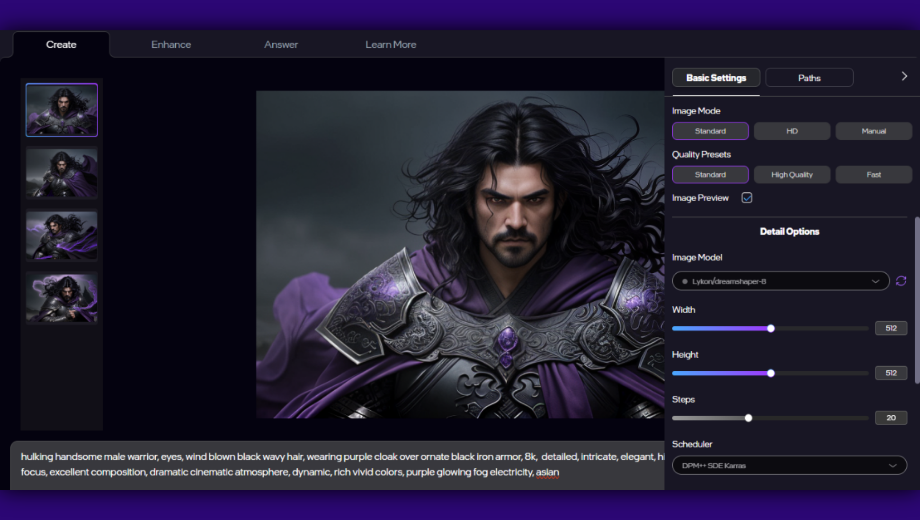
Task: Refresh the image model list
Action: (x=901, y=281)
